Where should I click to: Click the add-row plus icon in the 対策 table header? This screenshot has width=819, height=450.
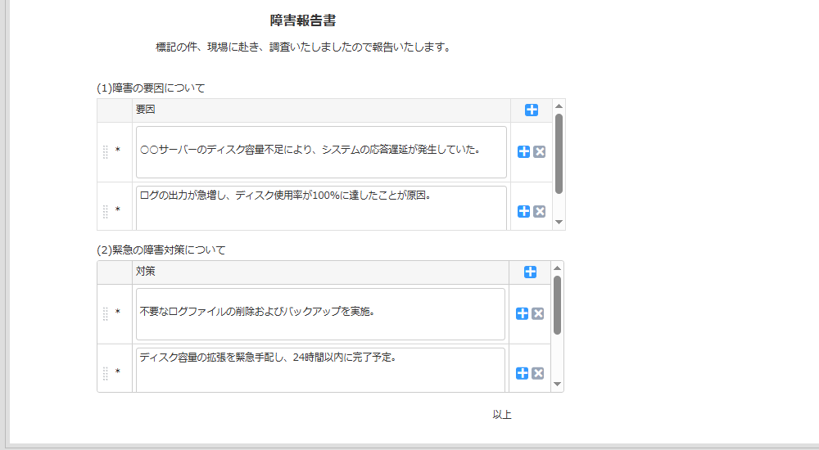[530, 272]
